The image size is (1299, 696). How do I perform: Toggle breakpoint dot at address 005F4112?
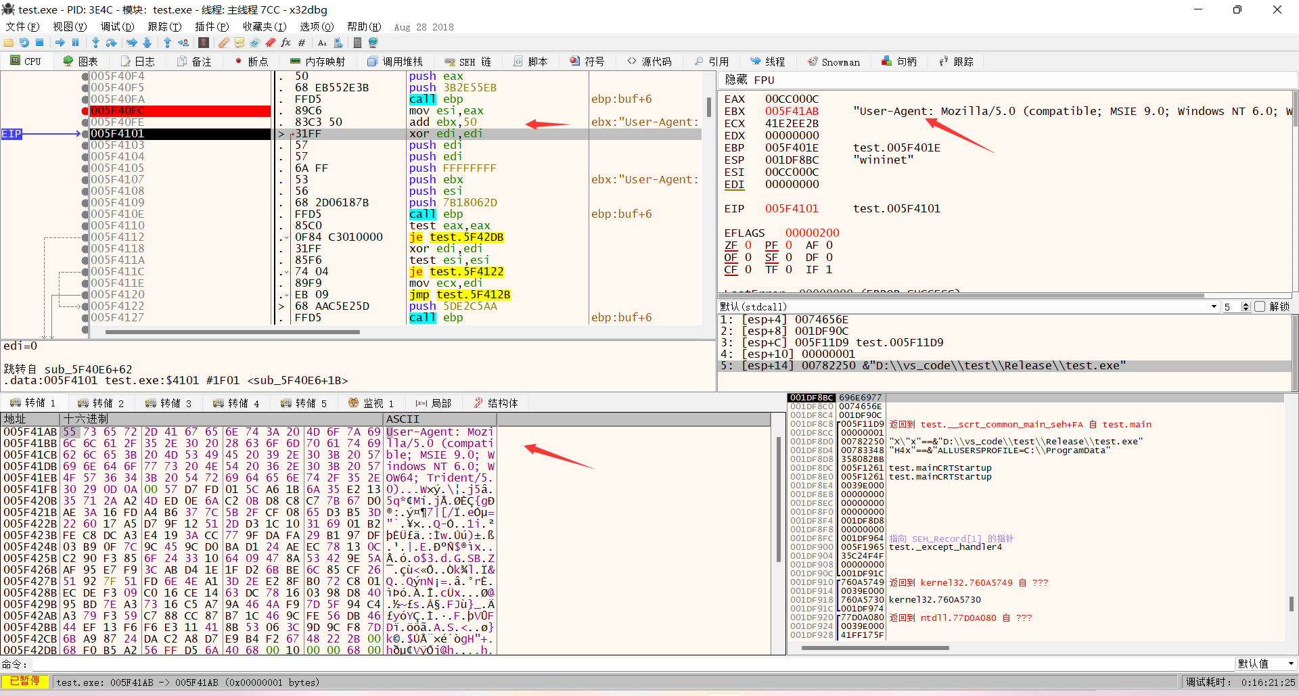(x=85, y=237)
